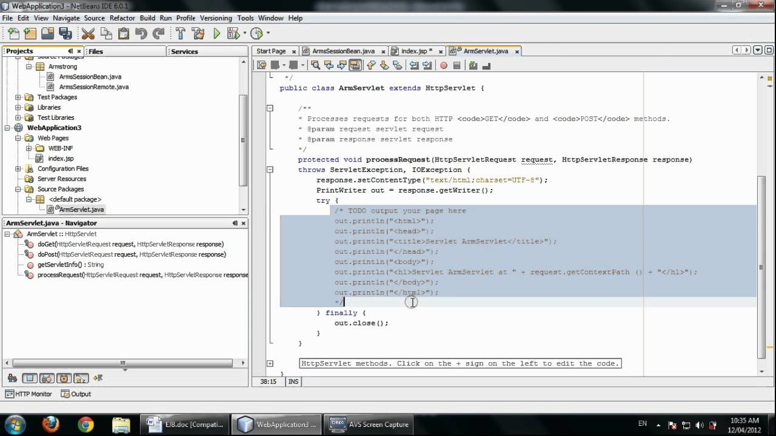
Task: Click the Cut scissors icon
Action: click(x=88, y=33)
